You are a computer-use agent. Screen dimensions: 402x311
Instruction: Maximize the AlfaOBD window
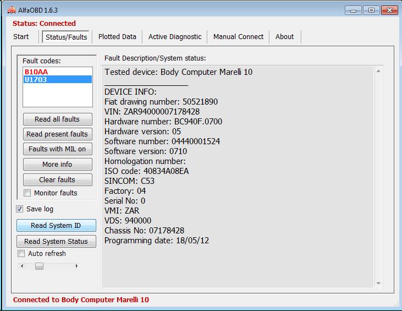tap(371, 10)
